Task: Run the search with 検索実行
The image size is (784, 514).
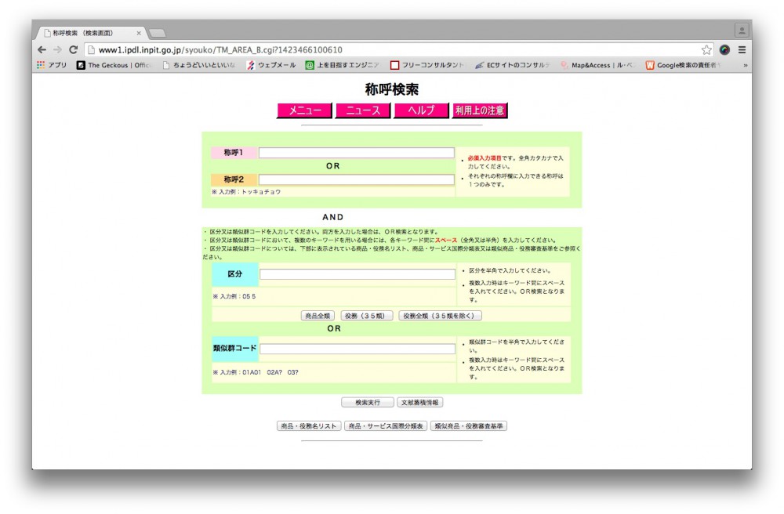Action: [368, 402]
